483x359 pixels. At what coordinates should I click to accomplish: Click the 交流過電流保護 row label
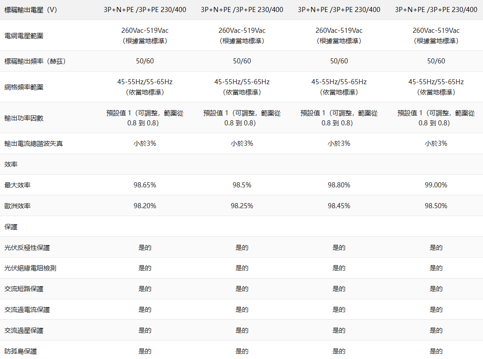click(27, 310)
